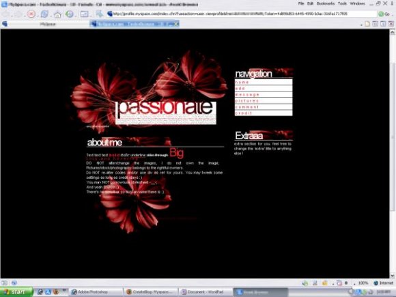Click the green status bar icon near zoom

click(x=305, y=283)
